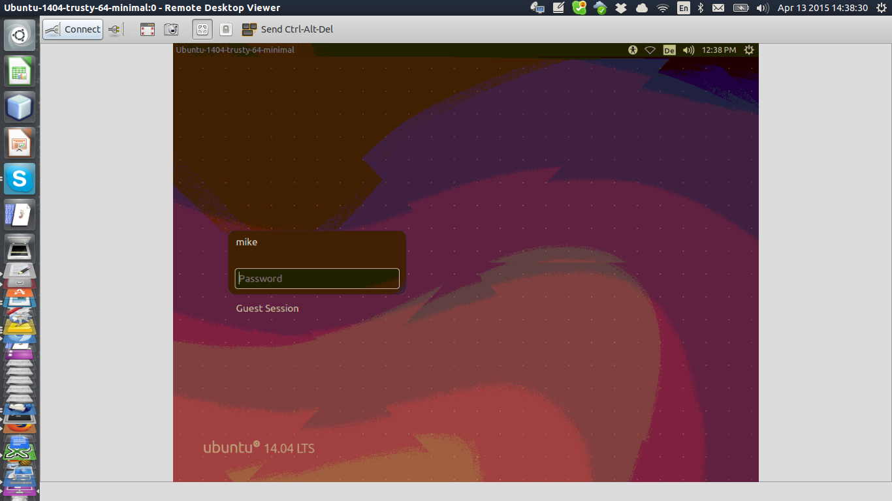This screenshot has height=501, width=892.
Task: Click the Ubuntu-1404-trusty-64-minimal hostname label
Action: (235, 50)
